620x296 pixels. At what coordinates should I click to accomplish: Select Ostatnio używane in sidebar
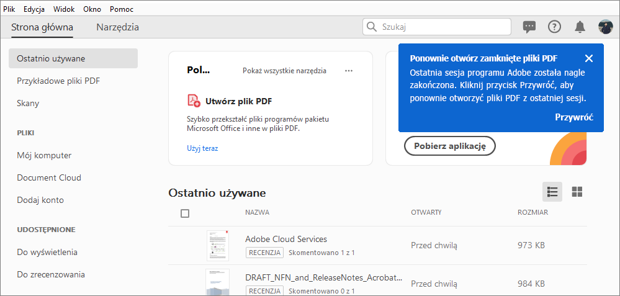73,58
